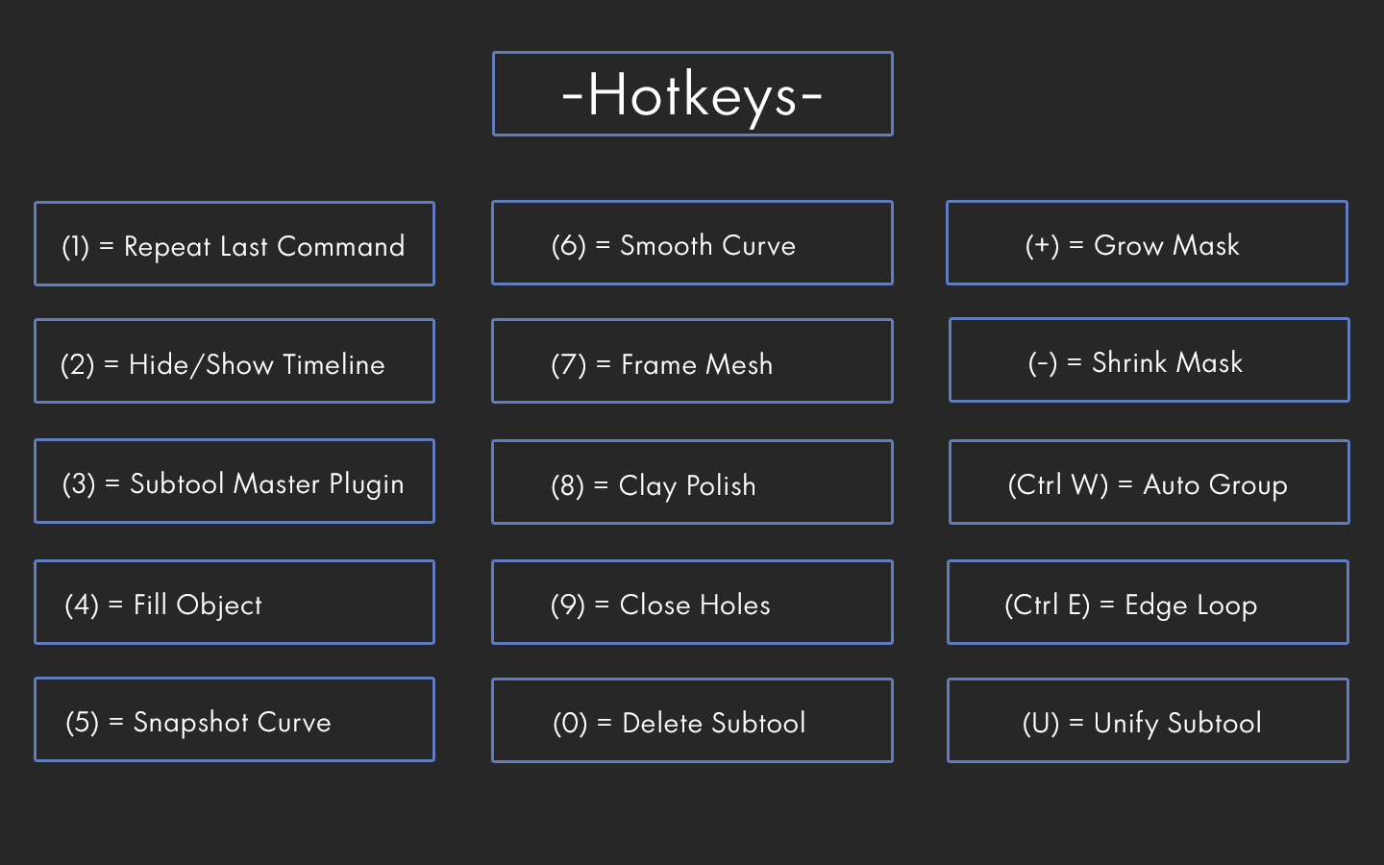1384x865 pixels.
Task: Choose the Auto Group hotkey box
Action: click(1149, 482)
